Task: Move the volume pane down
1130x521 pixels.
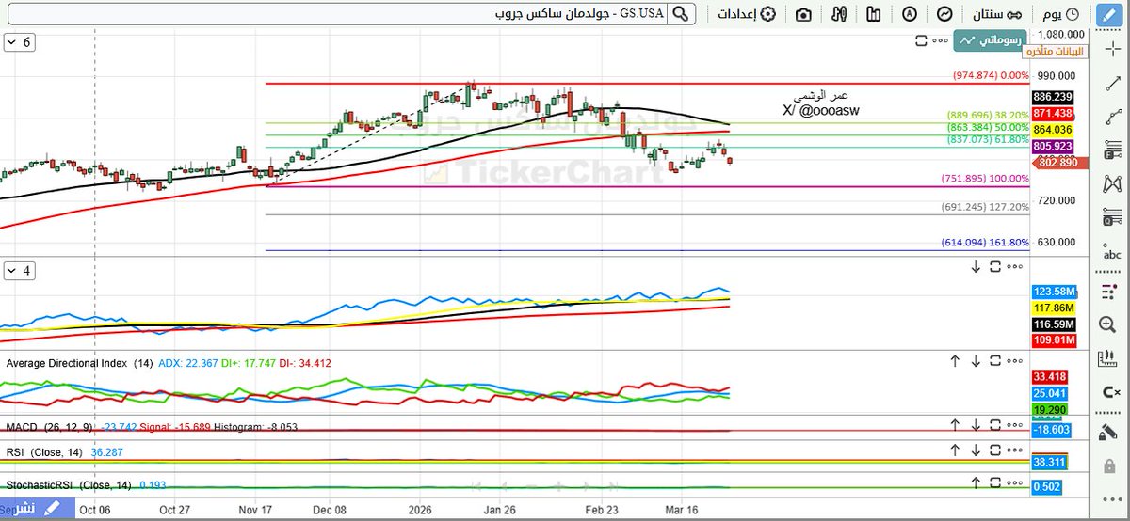Action: [976, 267]
